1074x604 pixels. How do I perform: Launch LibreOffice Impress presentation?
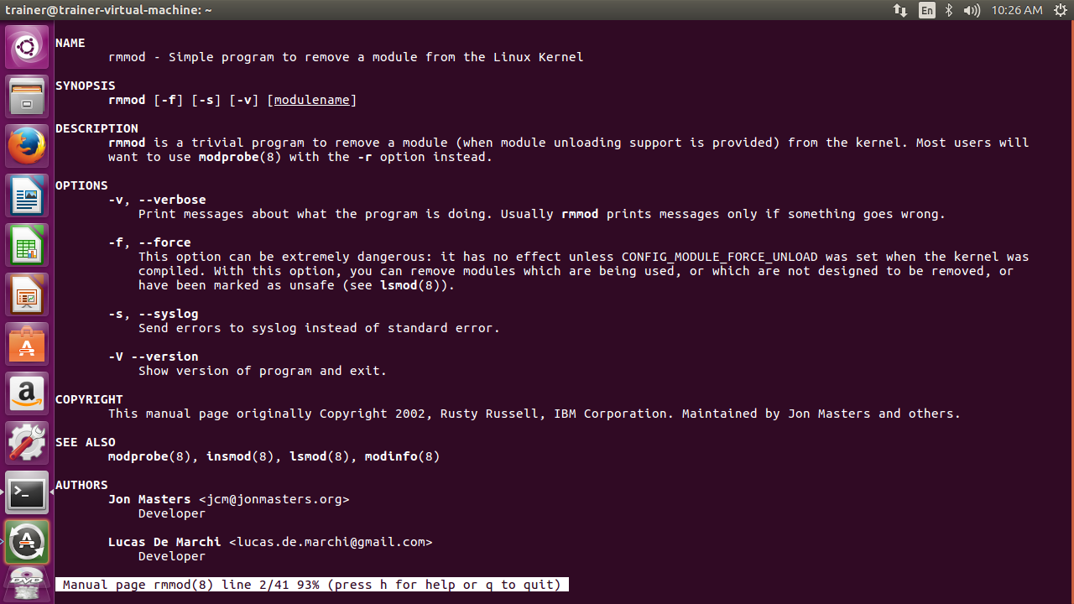pyautogui.click(x=27, y=294)
